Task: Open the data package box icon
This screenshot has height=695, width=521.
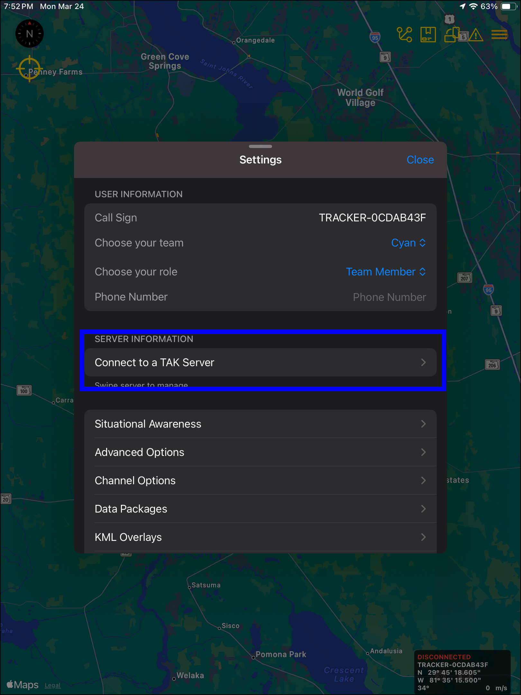Action: coord(428,34)
